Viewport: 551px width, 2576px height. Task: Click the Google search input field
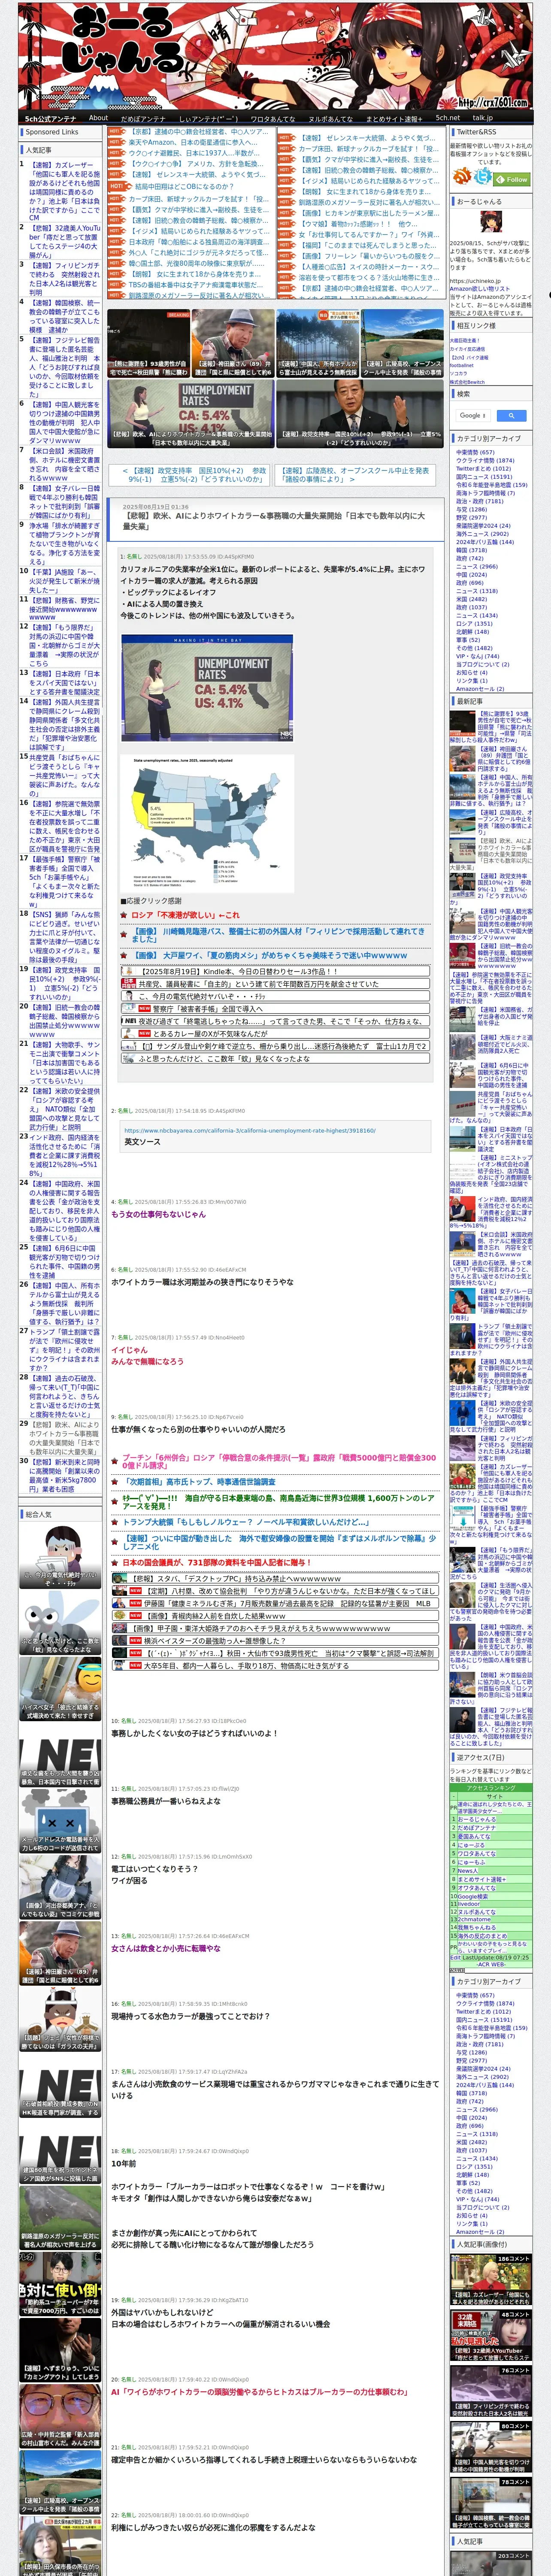pos(473,415)
